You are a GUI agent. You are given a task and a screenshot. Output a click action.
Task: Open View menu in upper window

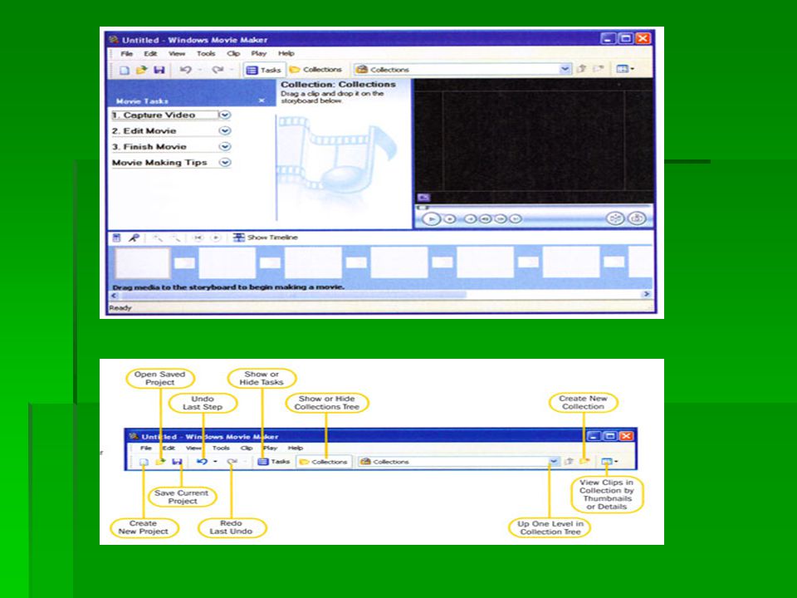coord(177,53)
